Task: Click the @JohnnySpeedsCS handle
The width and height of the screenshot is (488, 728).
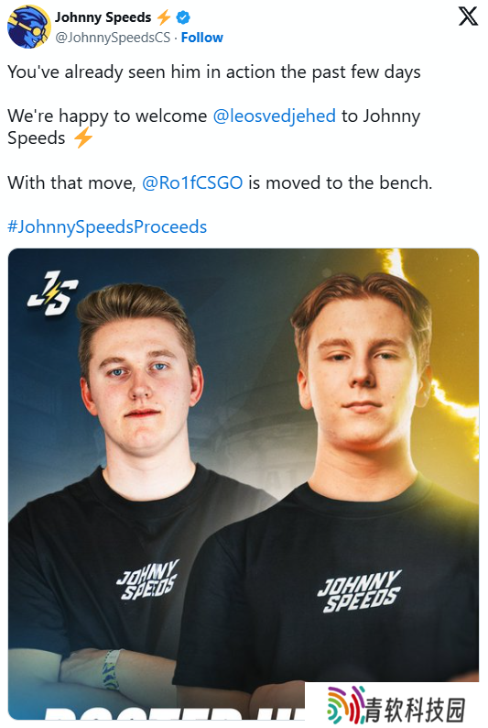Action: (113, 38)
